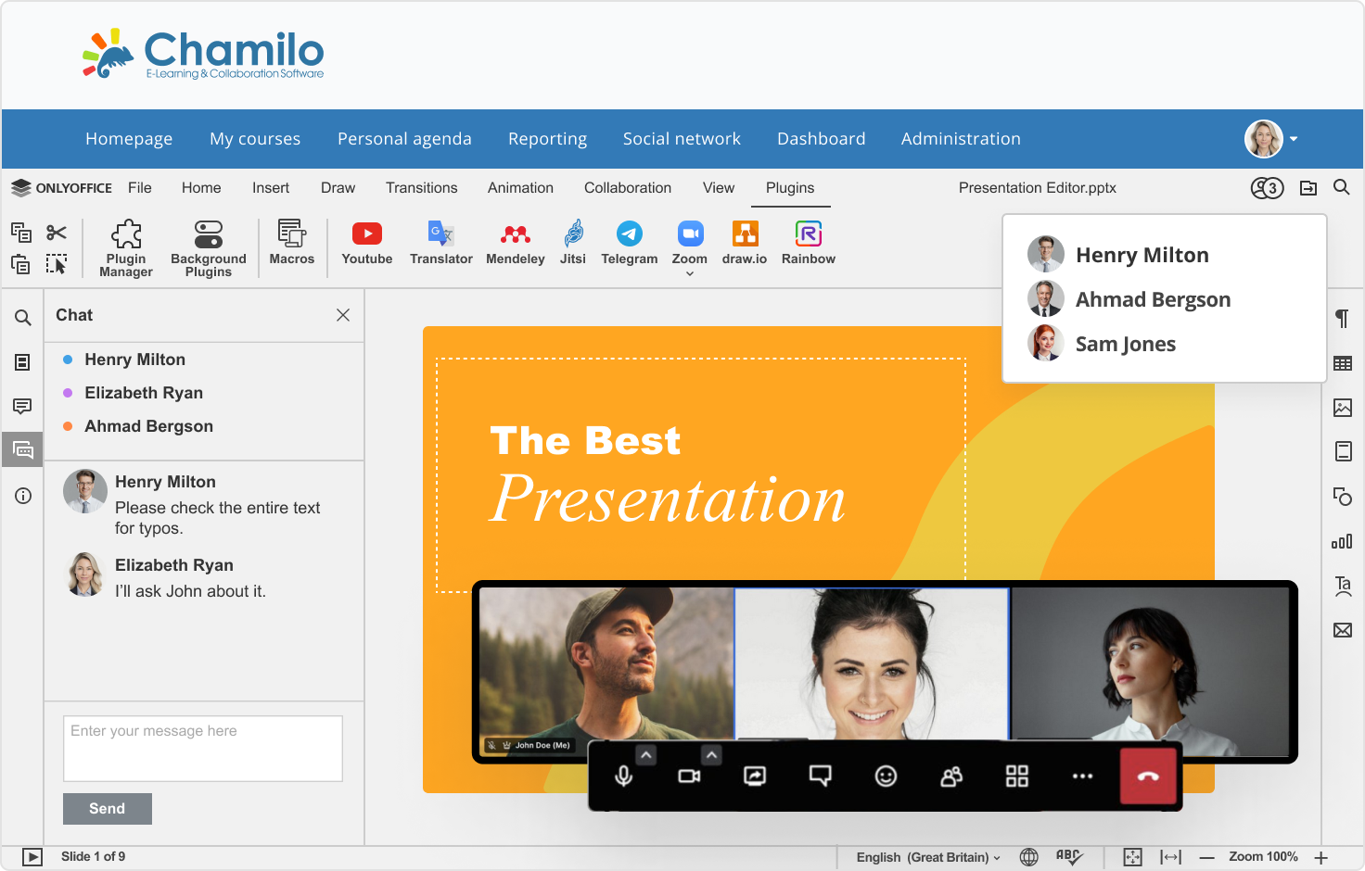The image size is (1365, 871).
Task: Open Plugin Manager
Action: pos(126,248)
